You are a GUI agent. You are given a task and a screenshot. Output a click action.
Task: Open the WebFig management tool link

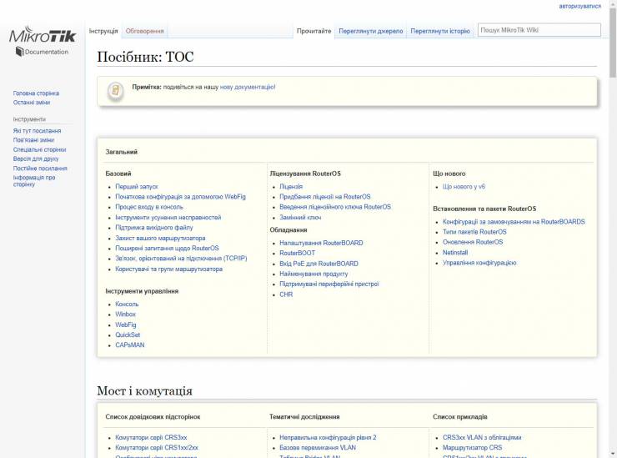click(x=126, y=325)
